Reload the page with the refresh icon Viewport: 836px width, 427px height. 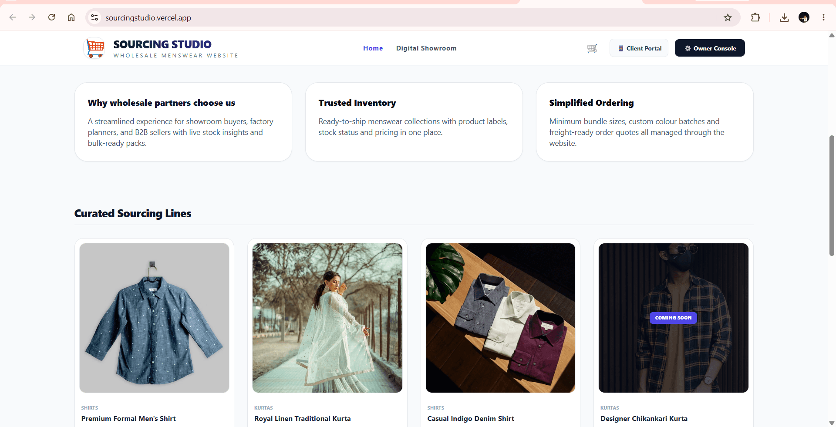click(x=51, y=17)
